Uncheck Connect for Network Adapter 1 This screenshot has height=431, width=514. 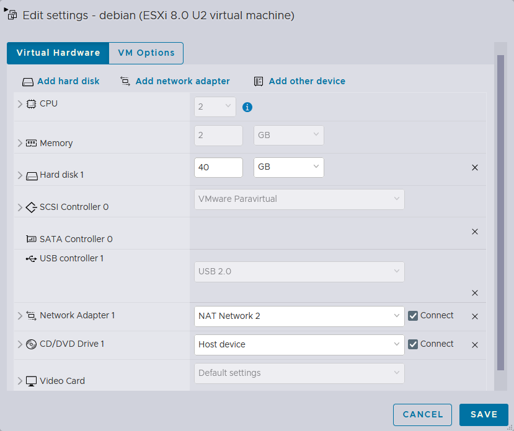[413, 316]
